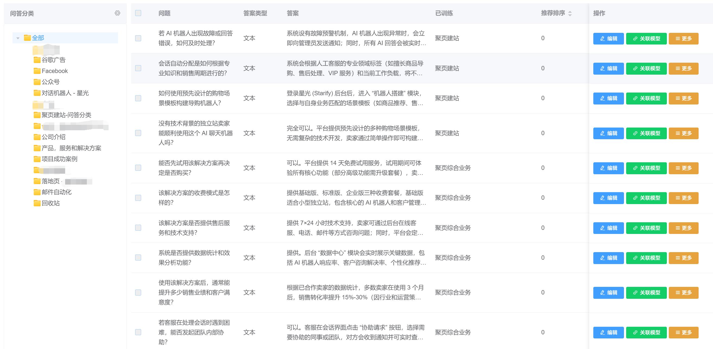The image size is (713, 349).
Task: Click 关联模型 for 能否先试用该解决方案 row
Action: 646,168
